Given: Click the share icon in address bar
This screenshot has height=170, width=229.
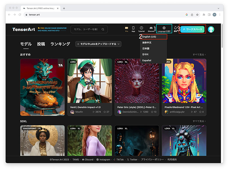Looking at the screenshot, I should [x=192, y=15].
